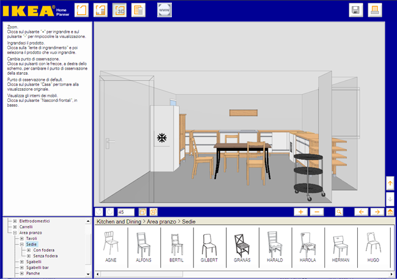Expand the Tavoli tree node
This screenshot has height=279, width=397.
pos(22,239)
